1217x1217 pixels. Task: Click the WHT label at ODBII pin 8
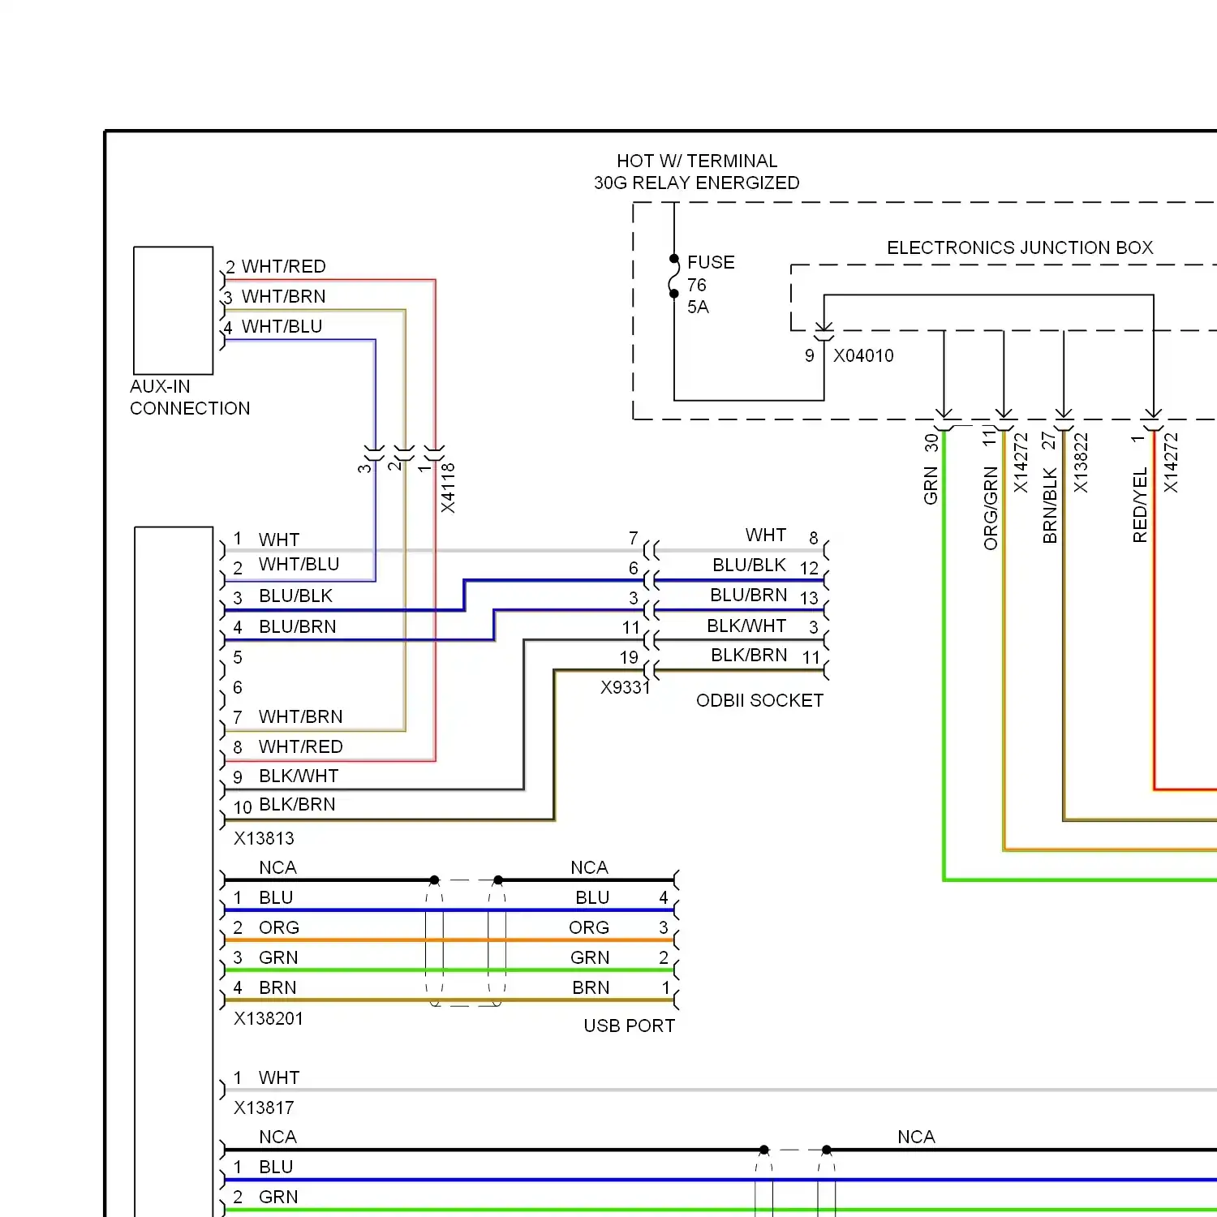point(766,535)
